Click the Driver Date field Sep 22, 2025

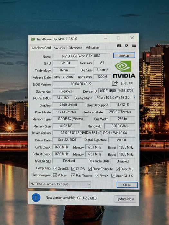point(67,140)
